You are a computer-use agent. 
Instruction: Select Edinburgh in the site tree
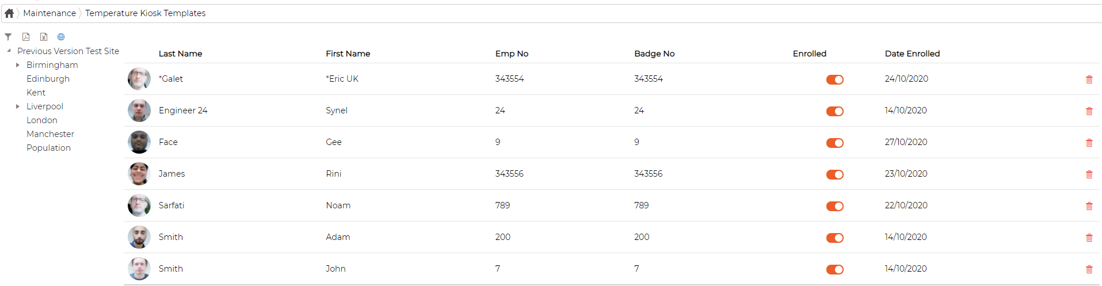click(48, 79)
